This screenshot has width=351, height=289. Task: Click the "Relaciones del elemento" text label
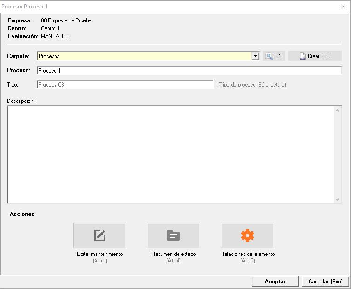(x=248, y=255)
